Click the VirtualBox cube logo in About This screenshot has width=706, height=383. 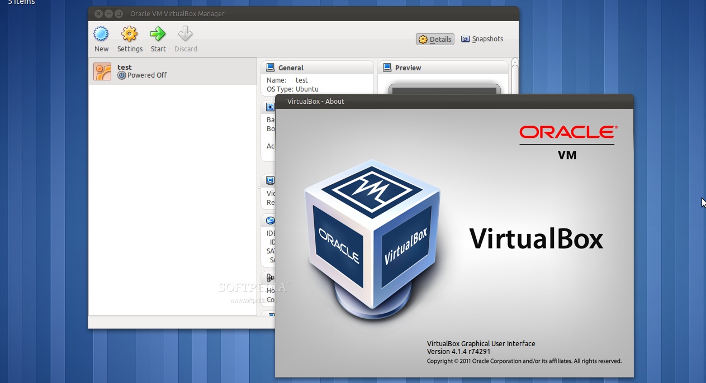pyautogui.click(x=372, y=240)
